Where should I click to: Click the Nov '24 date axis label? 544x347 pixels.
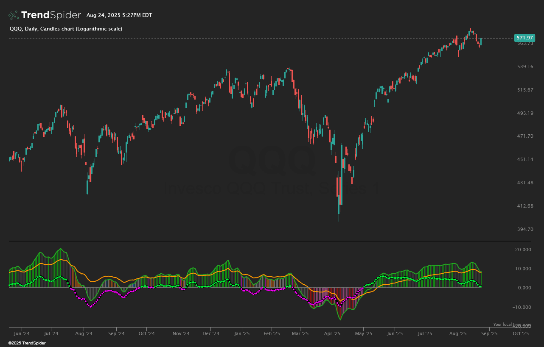tap(181, 333)
